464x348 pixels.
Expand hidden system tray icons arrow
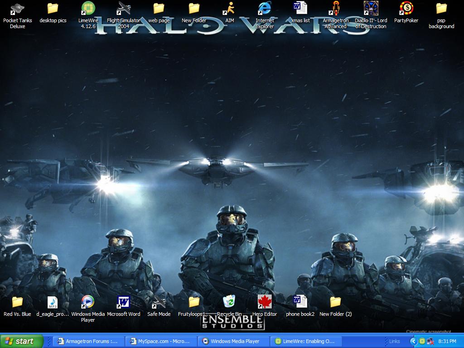tap(413, 341)
